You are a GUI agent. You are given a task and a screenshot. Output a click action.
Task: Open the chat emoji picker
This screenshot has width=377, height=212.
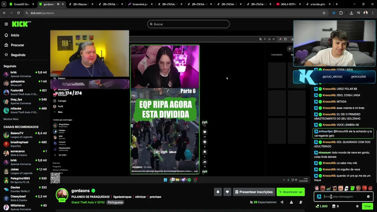pyautogui.click(x=368, y=197)
